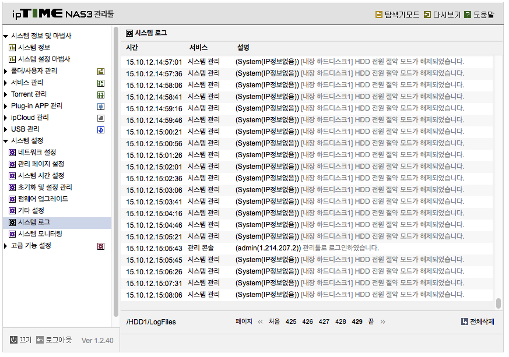Click the 펌웨어 업그레이드 gear icon
The width and height of the screenshot is (509, 357).
coord(12,199)
